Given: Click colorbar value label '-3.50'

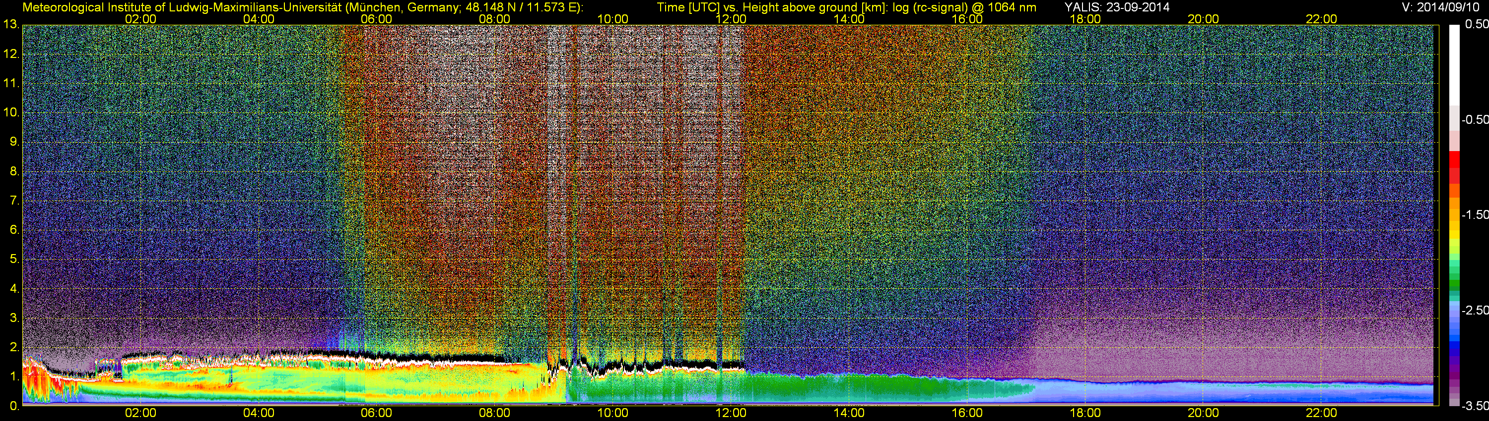Looking at the screenshot, I should [x=1475, y=406].
